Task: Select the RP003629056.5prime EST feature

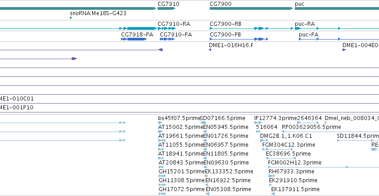Action: pyautogui.click(x=330, y=132)
